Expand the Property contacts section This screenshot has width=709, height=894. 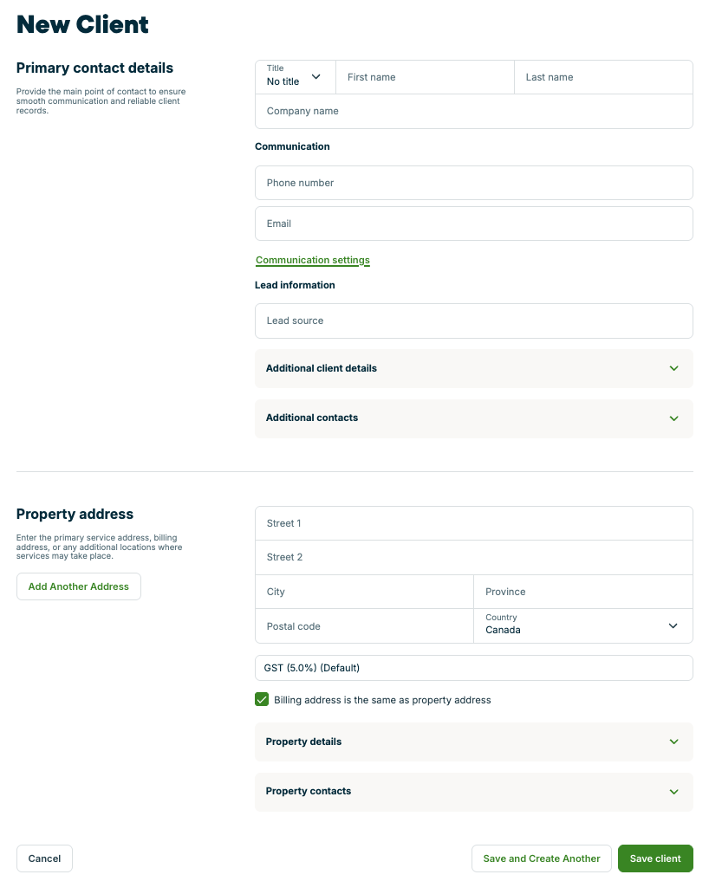473,791
